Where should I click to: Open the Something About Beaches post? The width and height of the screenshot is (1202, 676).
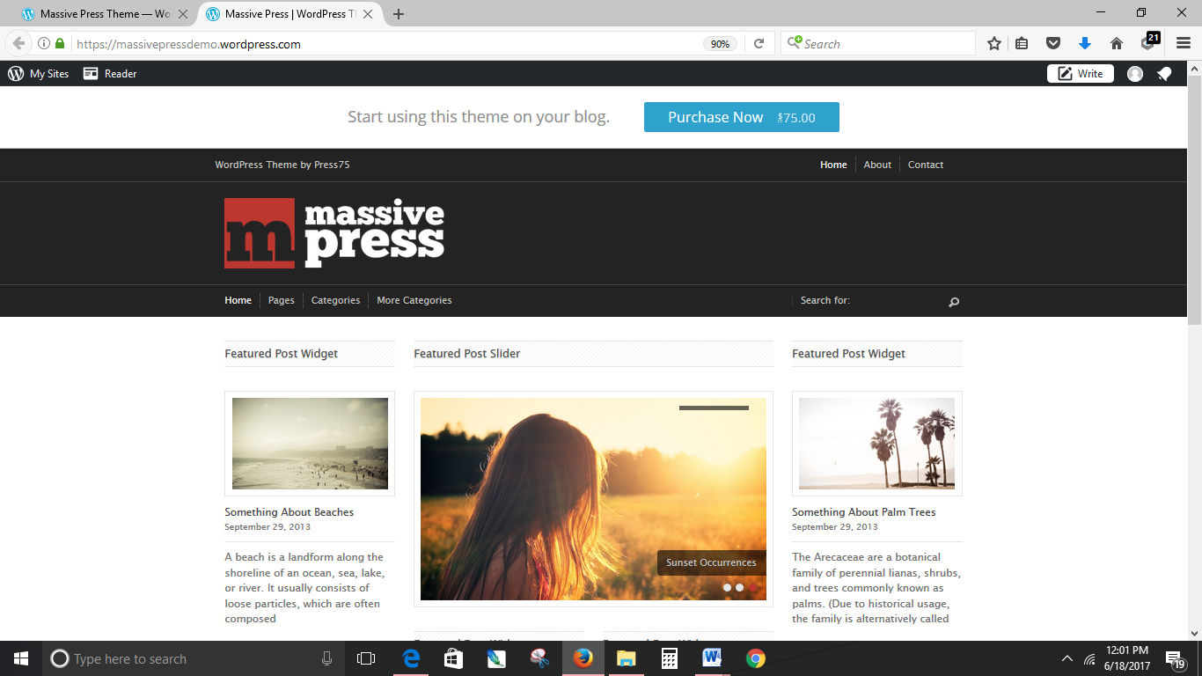pos(289,511)
